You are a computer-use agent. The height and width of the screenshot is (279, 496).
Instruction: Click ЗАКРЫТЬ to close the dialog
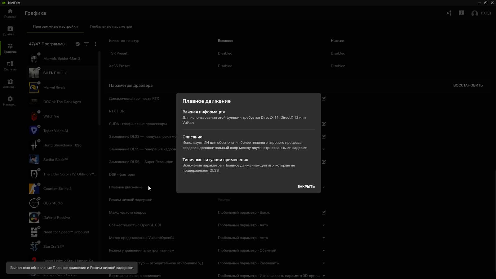click(306, 187)
